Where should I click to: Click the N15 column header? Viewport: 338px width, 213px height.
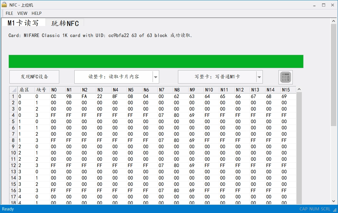pos(288,90)
